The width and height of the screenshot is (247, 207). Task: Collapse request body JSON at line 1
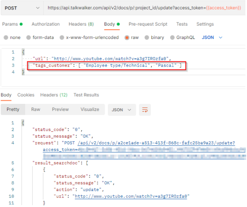pyautogui.click(x=23, y=52)
